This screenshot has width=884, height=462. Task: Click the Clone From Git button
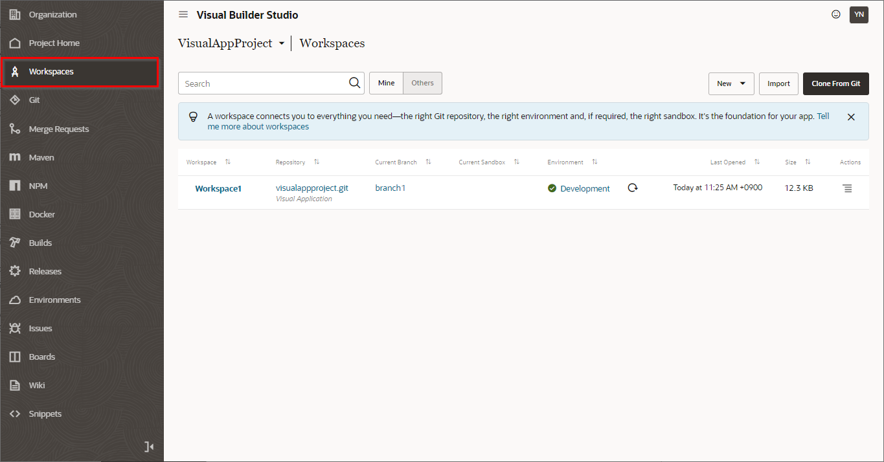coord(835,83)
